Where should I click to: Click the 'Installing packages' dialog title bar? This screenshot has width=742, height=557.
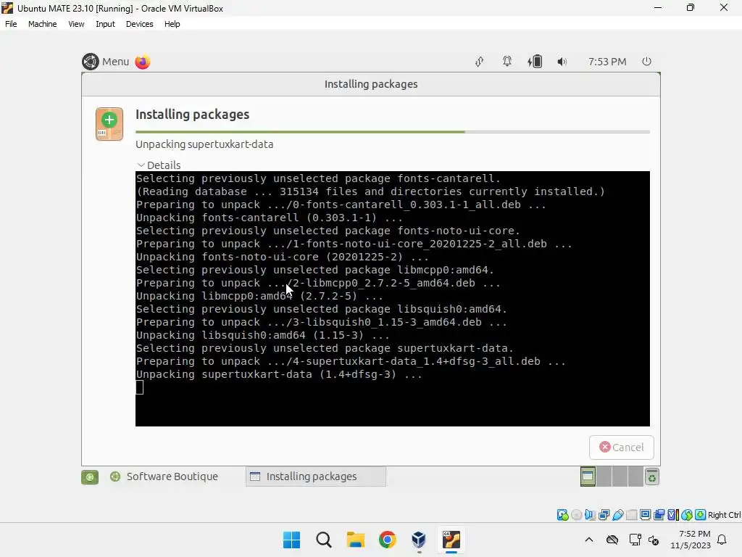click(x=371, y=84)
